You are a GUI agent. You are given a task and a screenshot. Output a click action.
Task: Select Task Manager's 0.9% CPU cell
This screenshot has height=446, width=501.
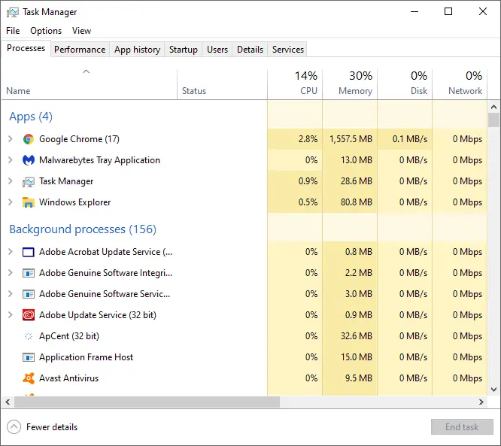(295, 181)
